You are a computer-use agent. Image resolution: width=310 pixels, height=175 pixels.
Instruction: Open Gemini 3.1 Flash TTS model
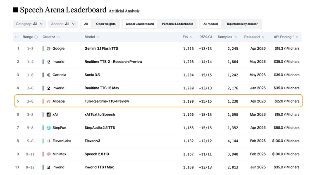coord(101,48)
